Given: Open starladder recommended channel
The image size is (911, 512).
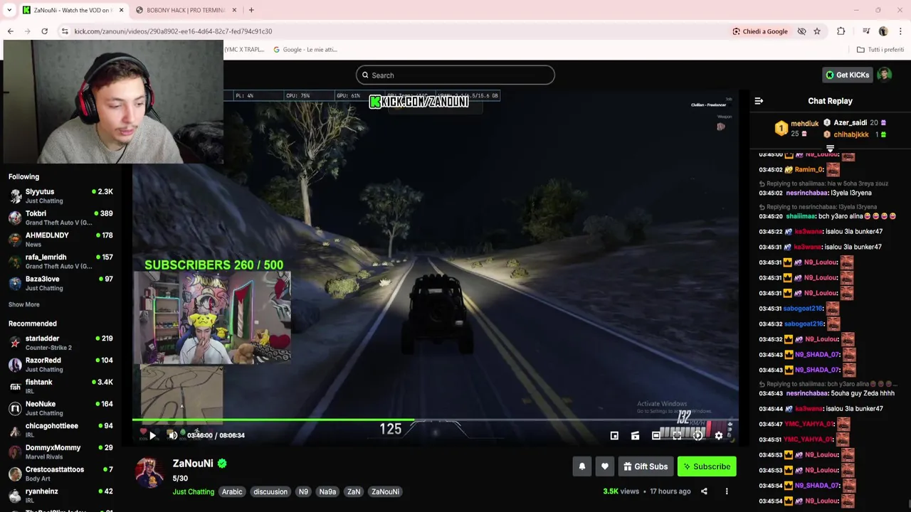Looking at the screenshot, I should [x=60, y=343].
